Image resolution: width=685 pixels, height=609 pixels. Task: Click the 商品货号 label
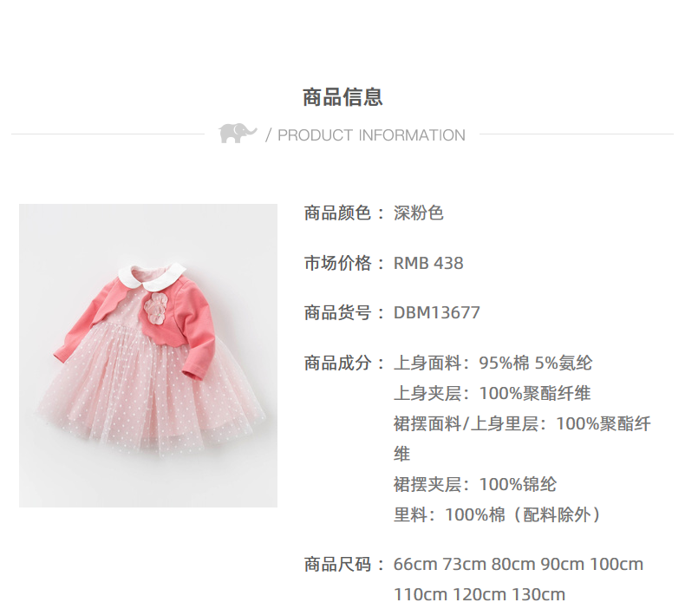[337, 313]
